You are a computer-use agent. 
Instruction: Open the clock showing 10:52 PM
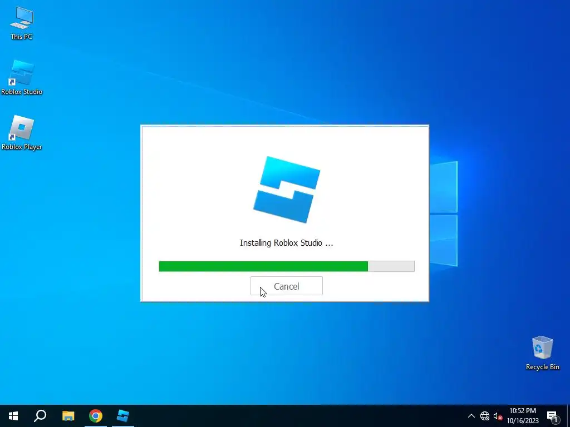(522, 416)
